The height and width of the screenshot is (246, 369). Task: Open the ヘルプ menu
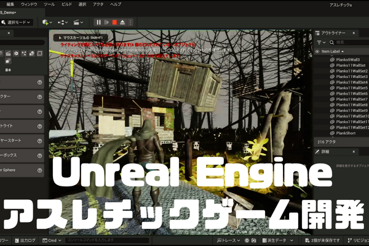point(116,4)
